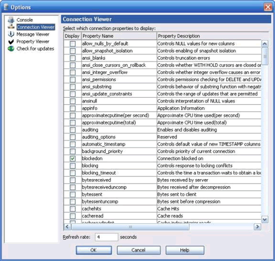Select the Property Viewer checkmark icon
The width and height of the screenshot is (275, 261).
tap(11, 42)
